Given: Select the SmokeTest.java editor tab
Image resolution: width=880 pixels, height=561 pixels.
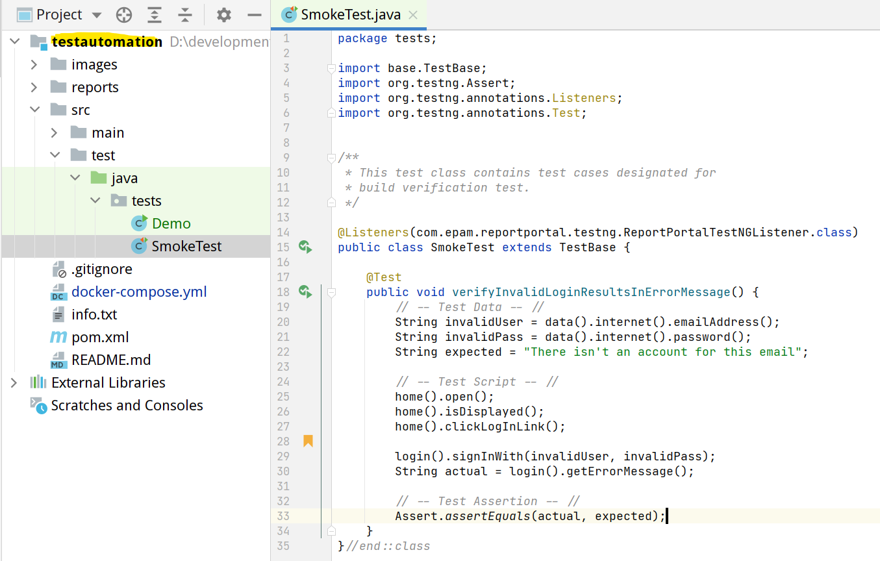Looking at the screenshot, I should pos(350,15).
